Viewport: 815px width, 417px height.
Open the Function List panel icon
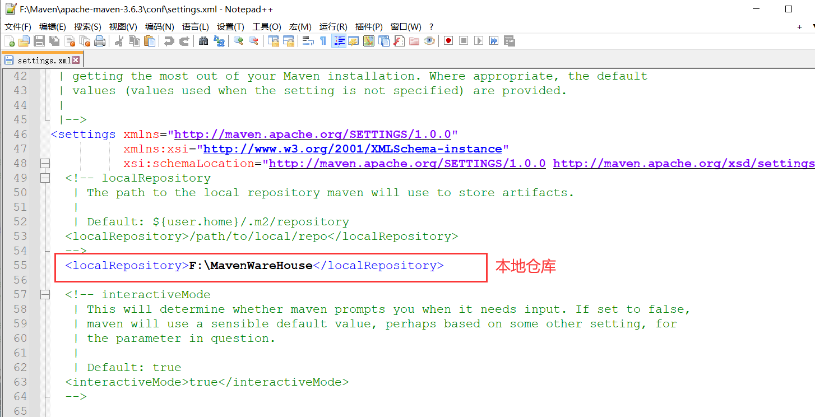(399, 41)
